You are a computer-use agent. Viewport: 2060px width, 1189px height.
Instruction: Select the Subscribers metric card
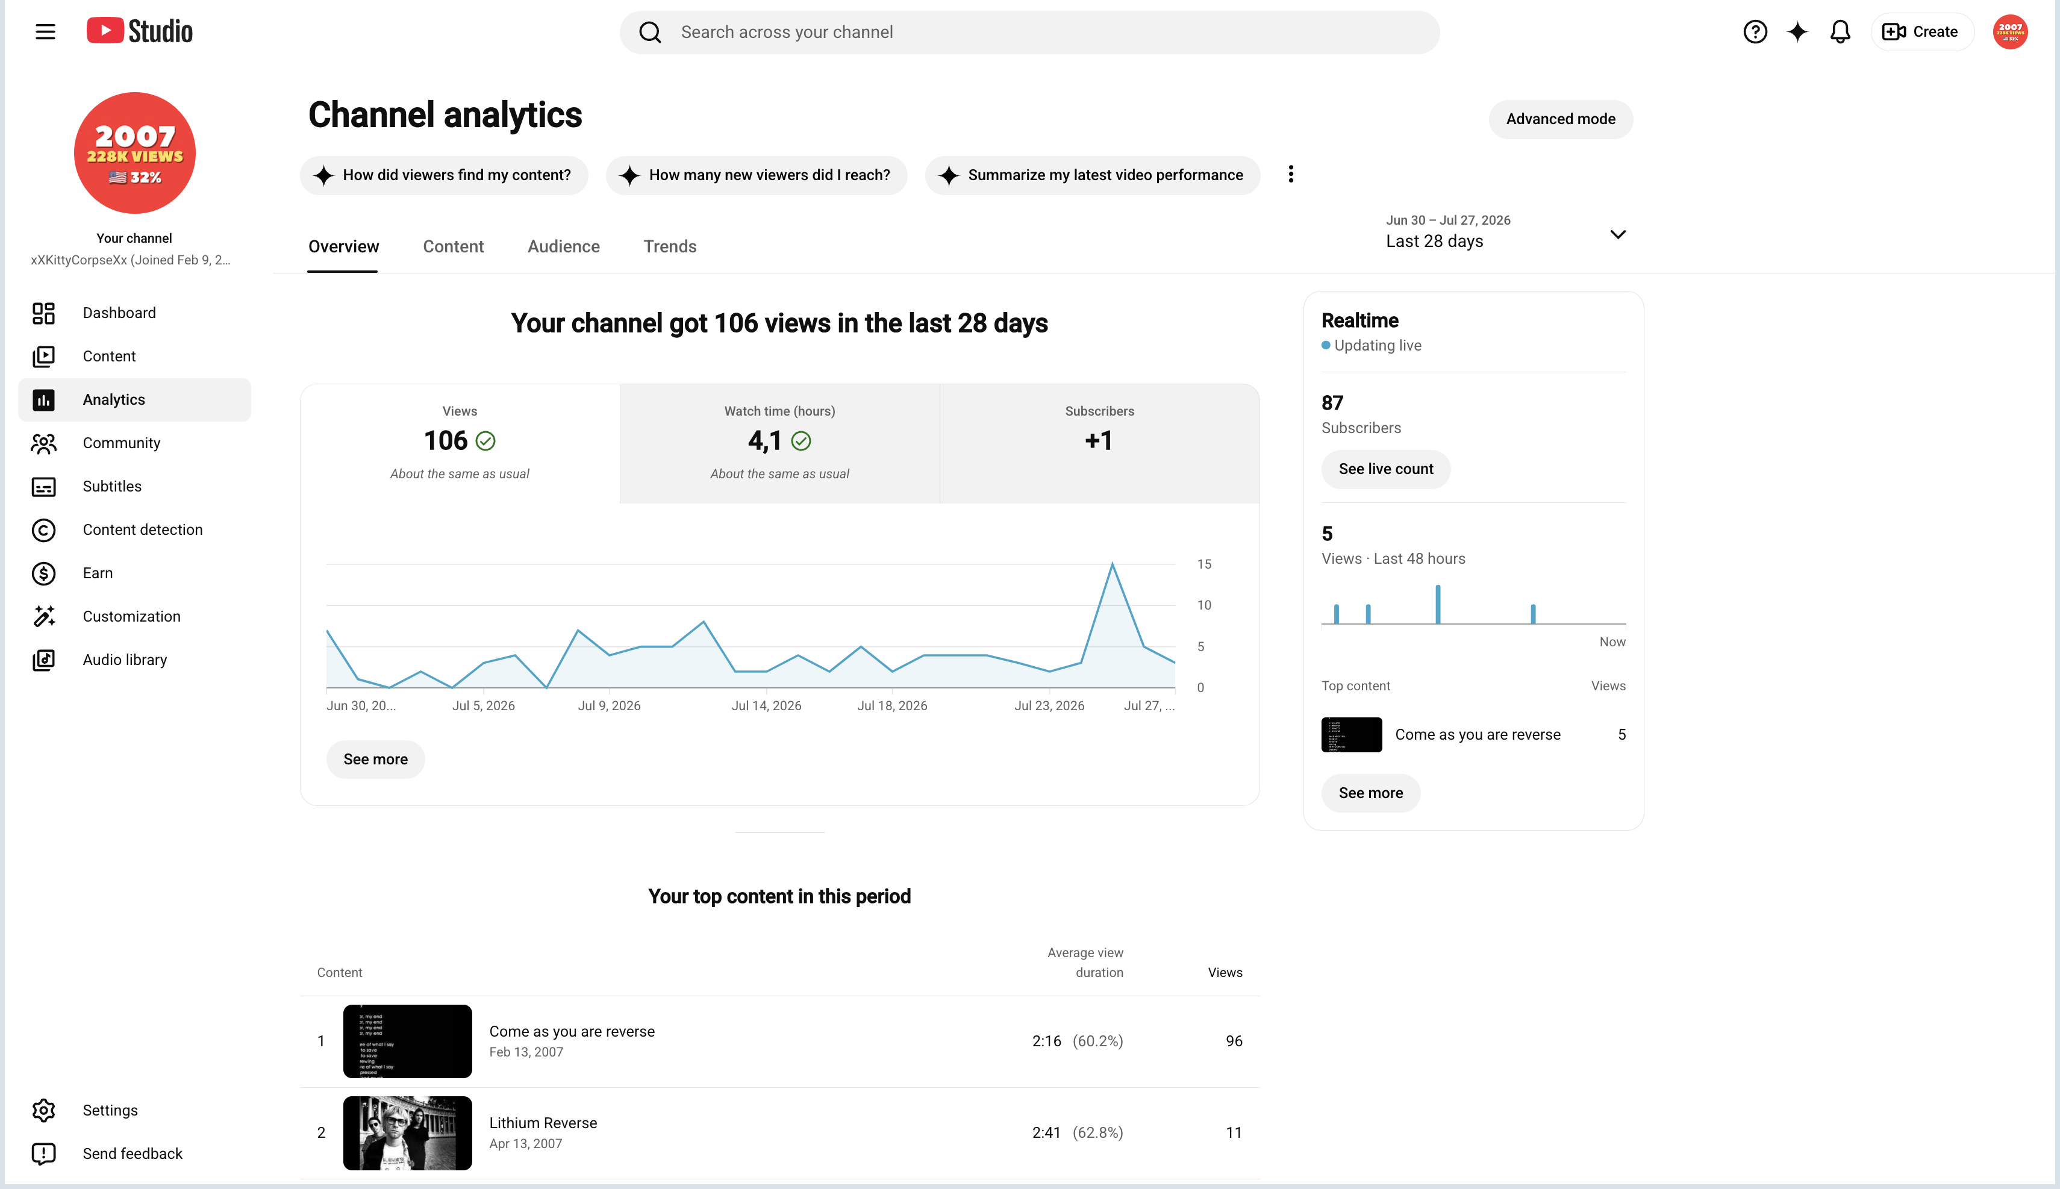[1099, 443]
